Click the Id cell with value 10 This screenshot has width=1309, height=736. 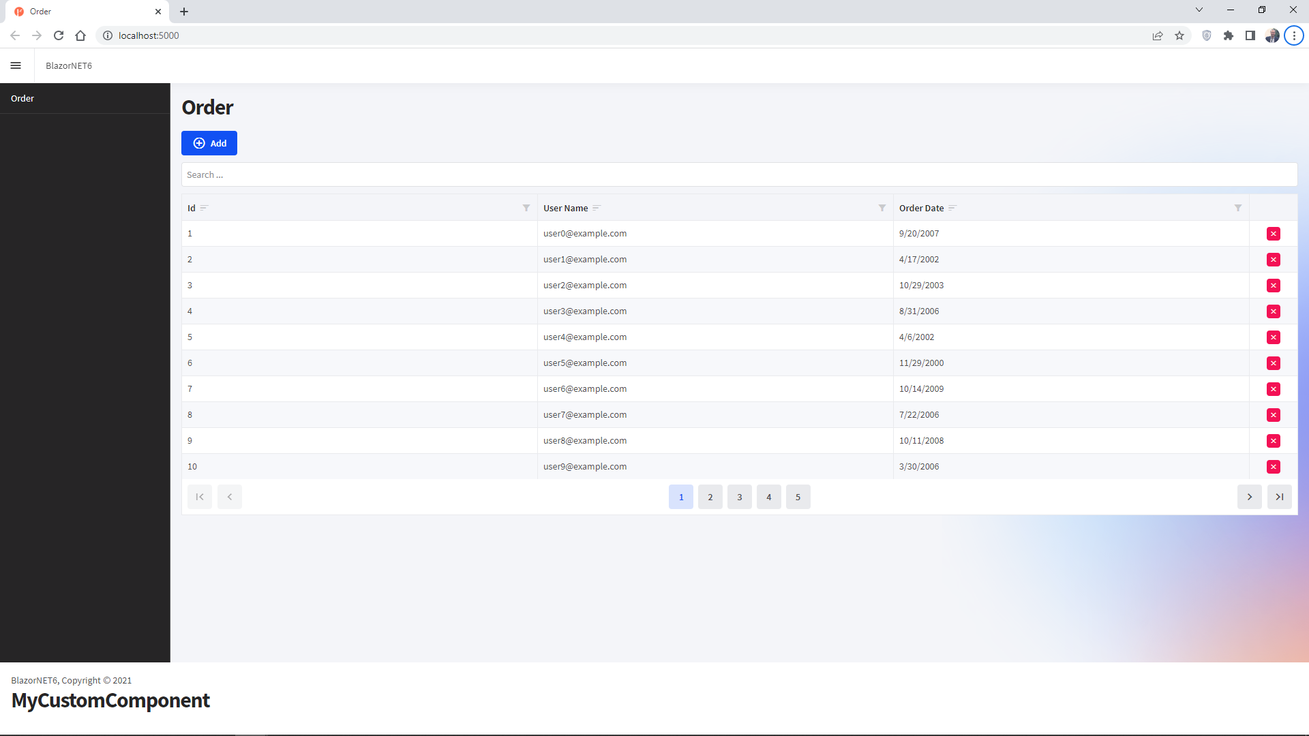(359, 467)
